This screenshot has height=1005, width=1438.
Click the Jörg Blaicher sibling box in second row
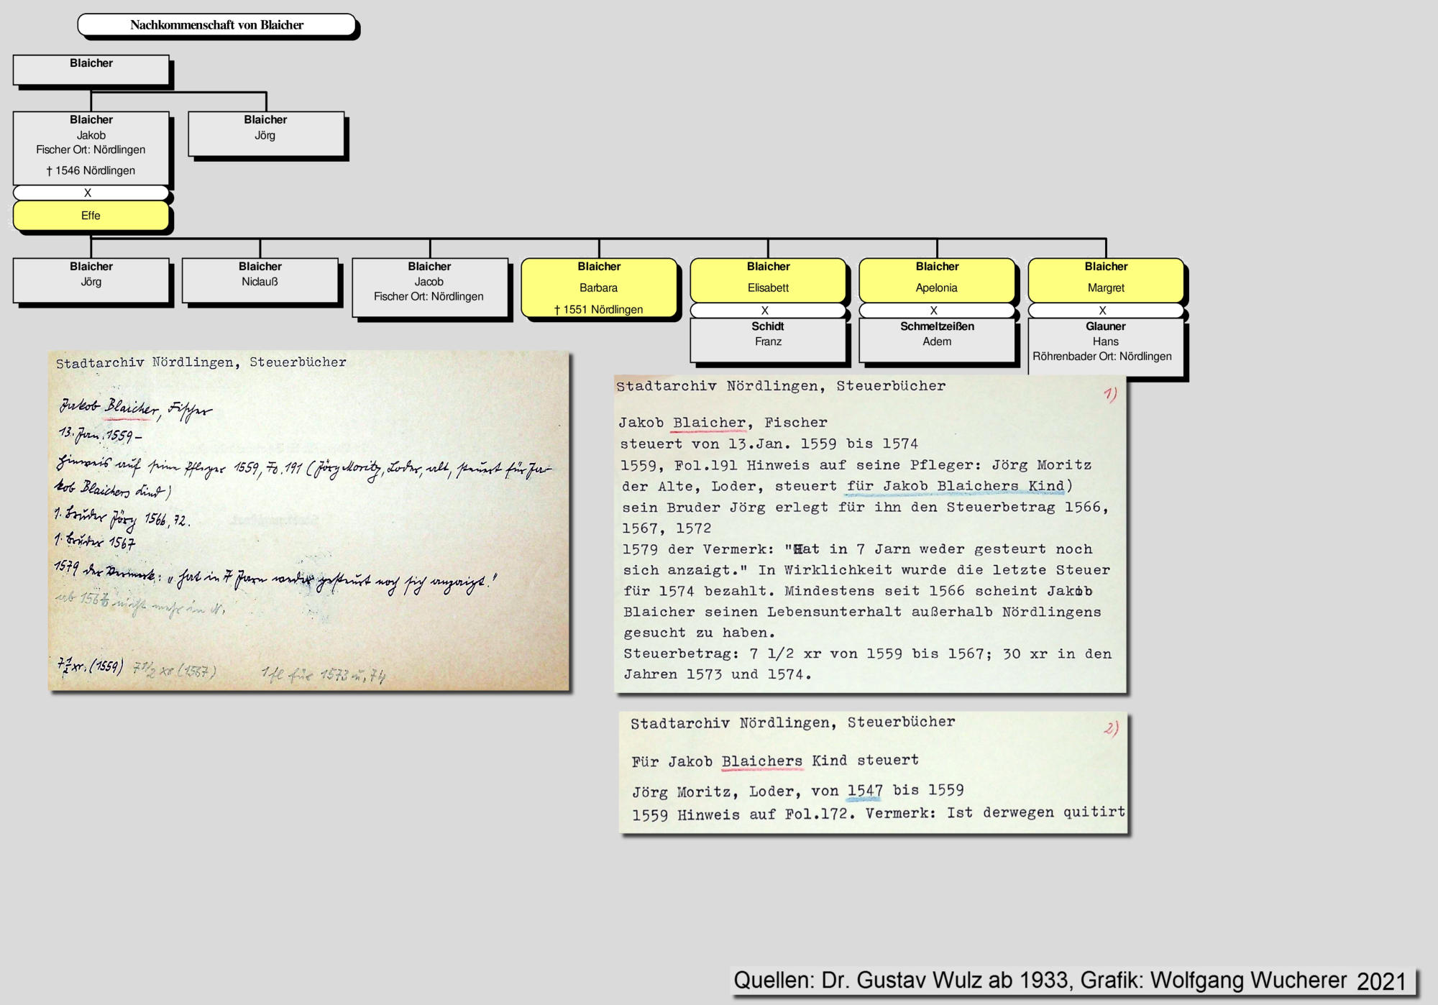(265, 134)
